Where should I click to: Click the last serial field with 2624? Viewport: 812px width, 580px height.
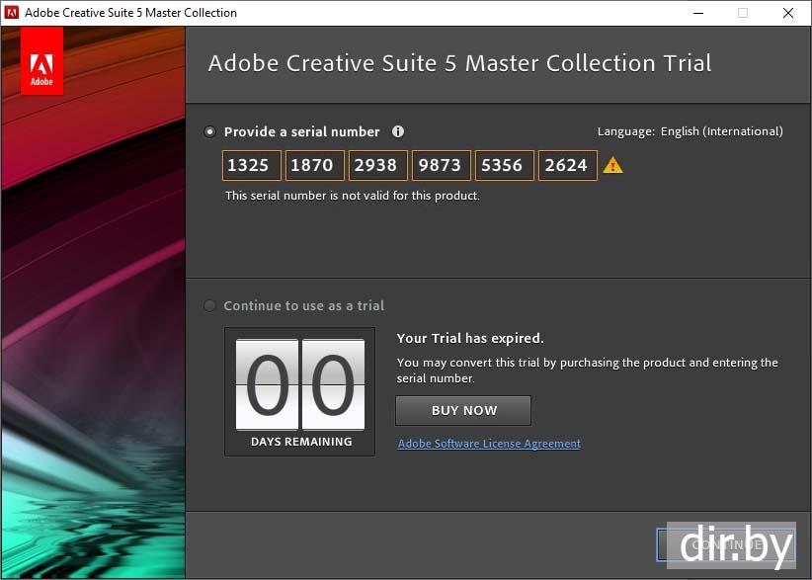click(567, 165)
